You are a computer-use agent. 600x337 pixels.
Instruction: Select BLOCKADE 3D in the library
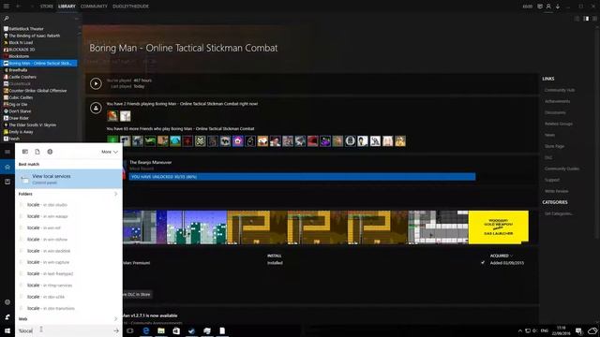tap(22, 50)
